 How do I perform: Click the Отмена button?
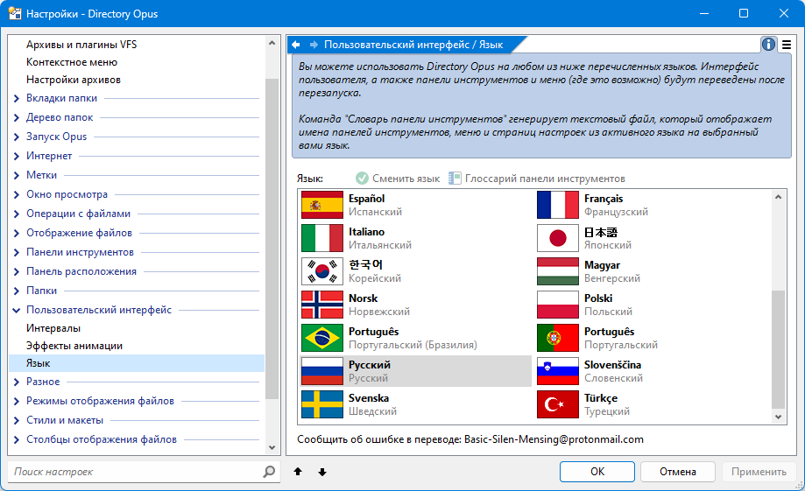[677, 472]
